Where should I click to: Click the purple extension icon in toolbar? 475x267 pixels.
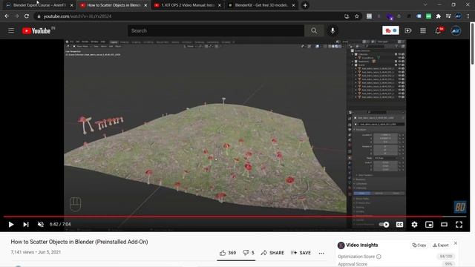pyautogui.click(x=390, y=16)
